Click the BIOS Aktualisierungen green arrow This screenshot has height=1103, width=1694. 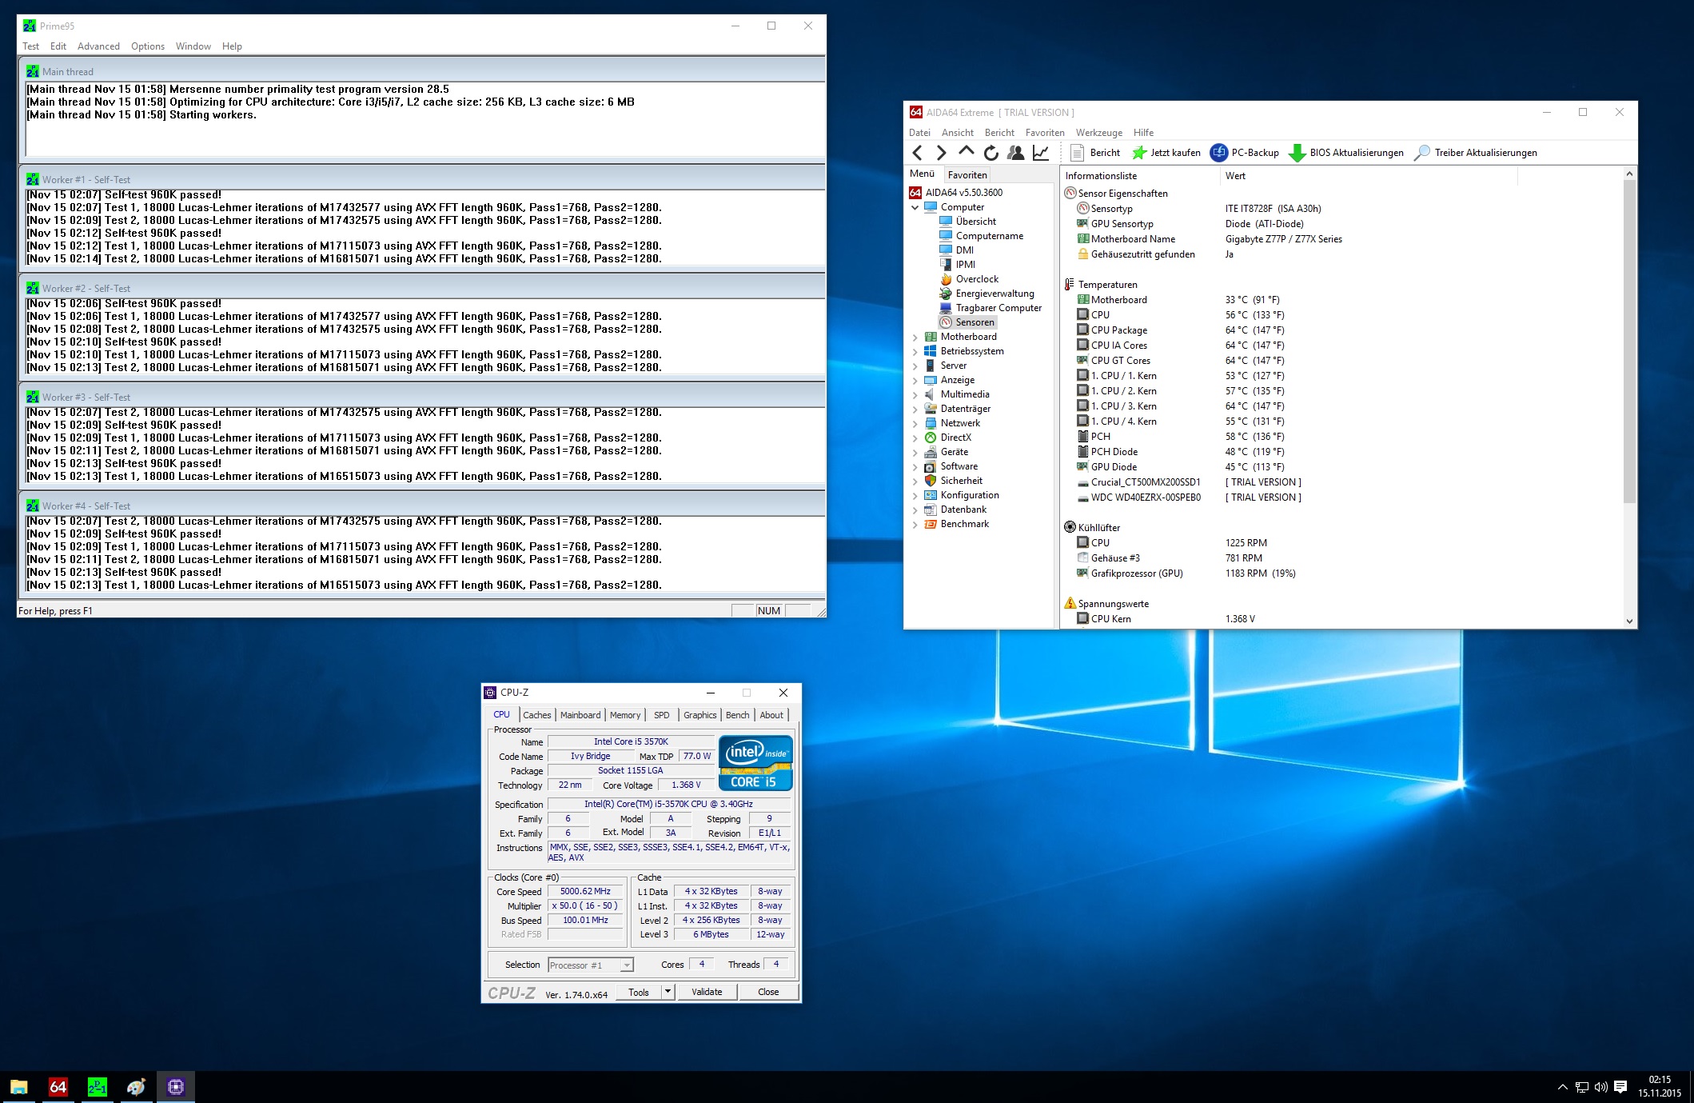[x=1297, y=153]
